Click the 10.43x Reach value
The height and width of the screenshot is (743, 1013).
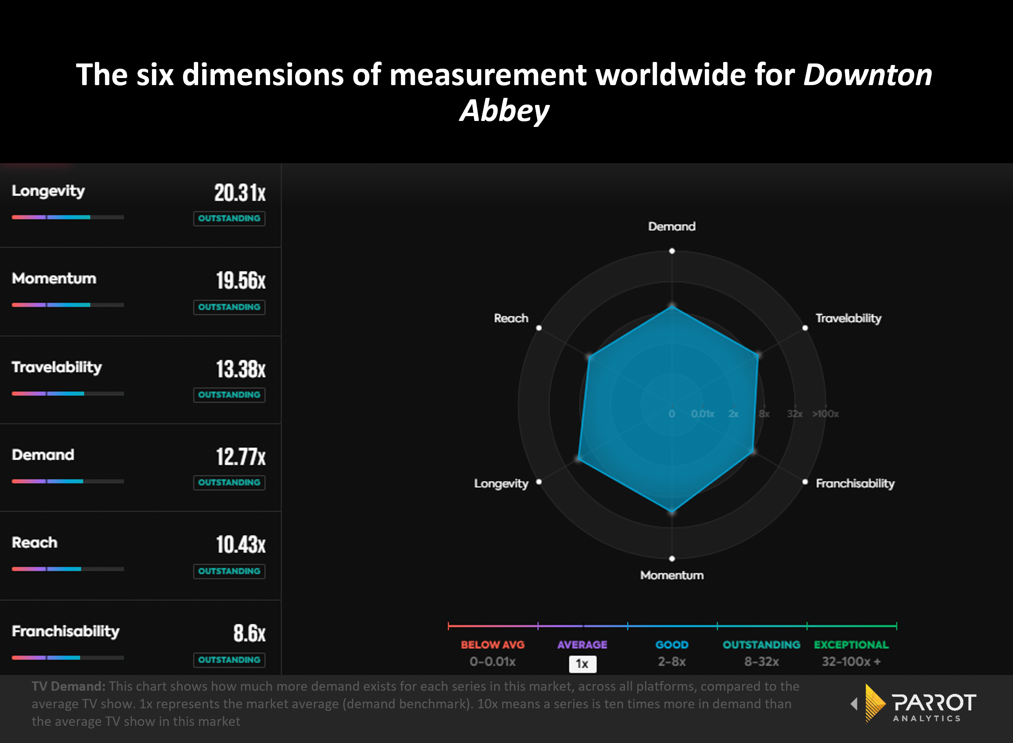[x=241, y=545]
